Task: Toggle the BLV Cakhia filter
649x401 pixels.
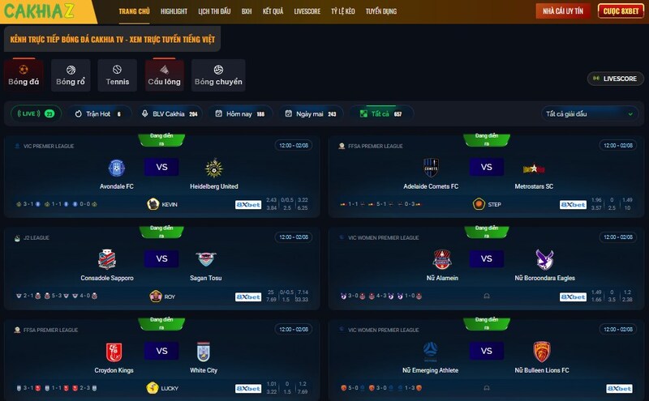Action: pos(170,113)
